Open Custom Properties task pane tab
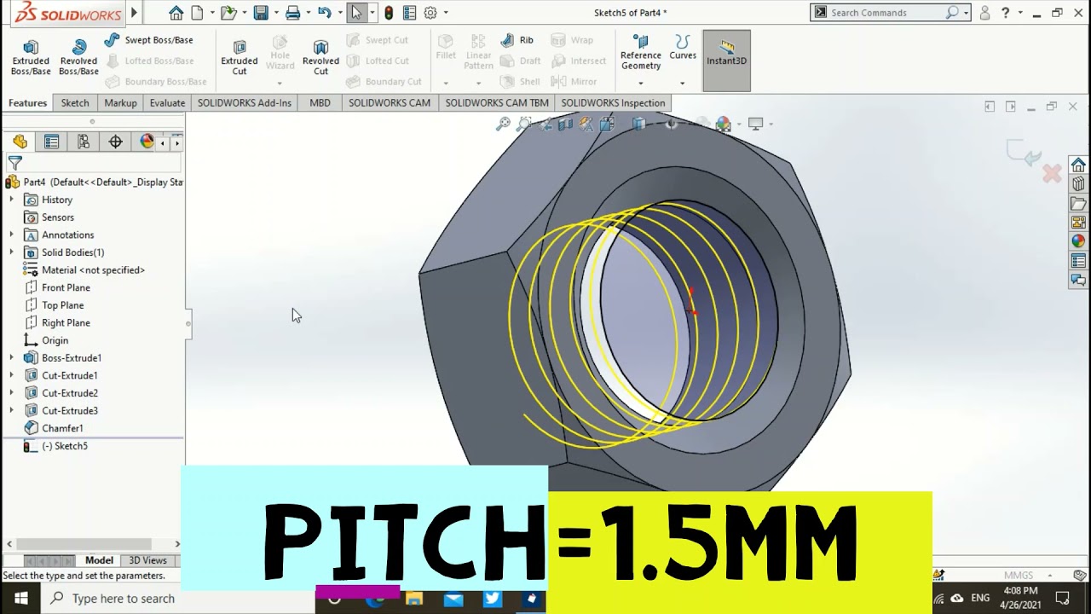 coord(1078,261)
